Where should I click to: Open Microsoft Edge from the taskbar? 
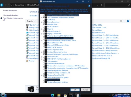[x=53, y=95]
